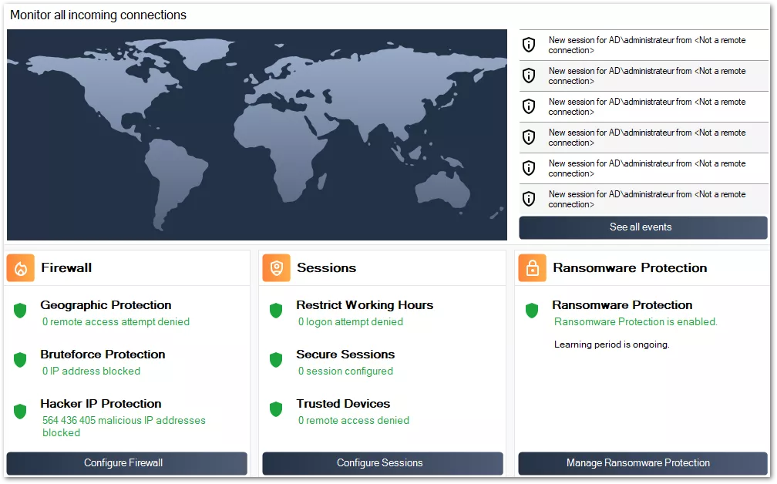Click the Configure Sessions button
Viewport: 777px width, 484px height.
tap(379, 463)
